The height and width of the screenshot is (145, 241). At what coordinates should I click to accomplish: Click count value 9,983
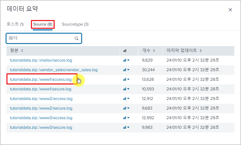(147, 127)
